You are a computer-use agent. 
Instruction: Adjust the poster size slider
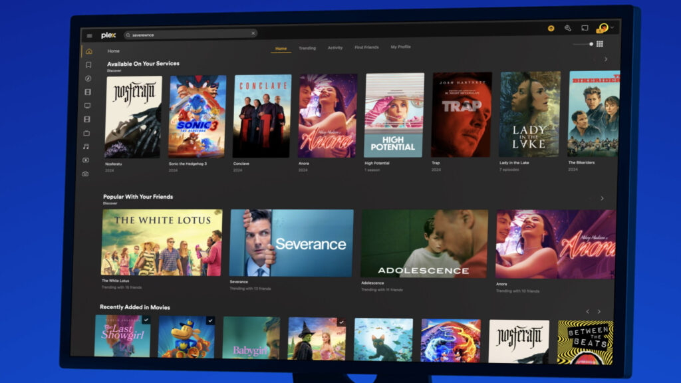583,44
